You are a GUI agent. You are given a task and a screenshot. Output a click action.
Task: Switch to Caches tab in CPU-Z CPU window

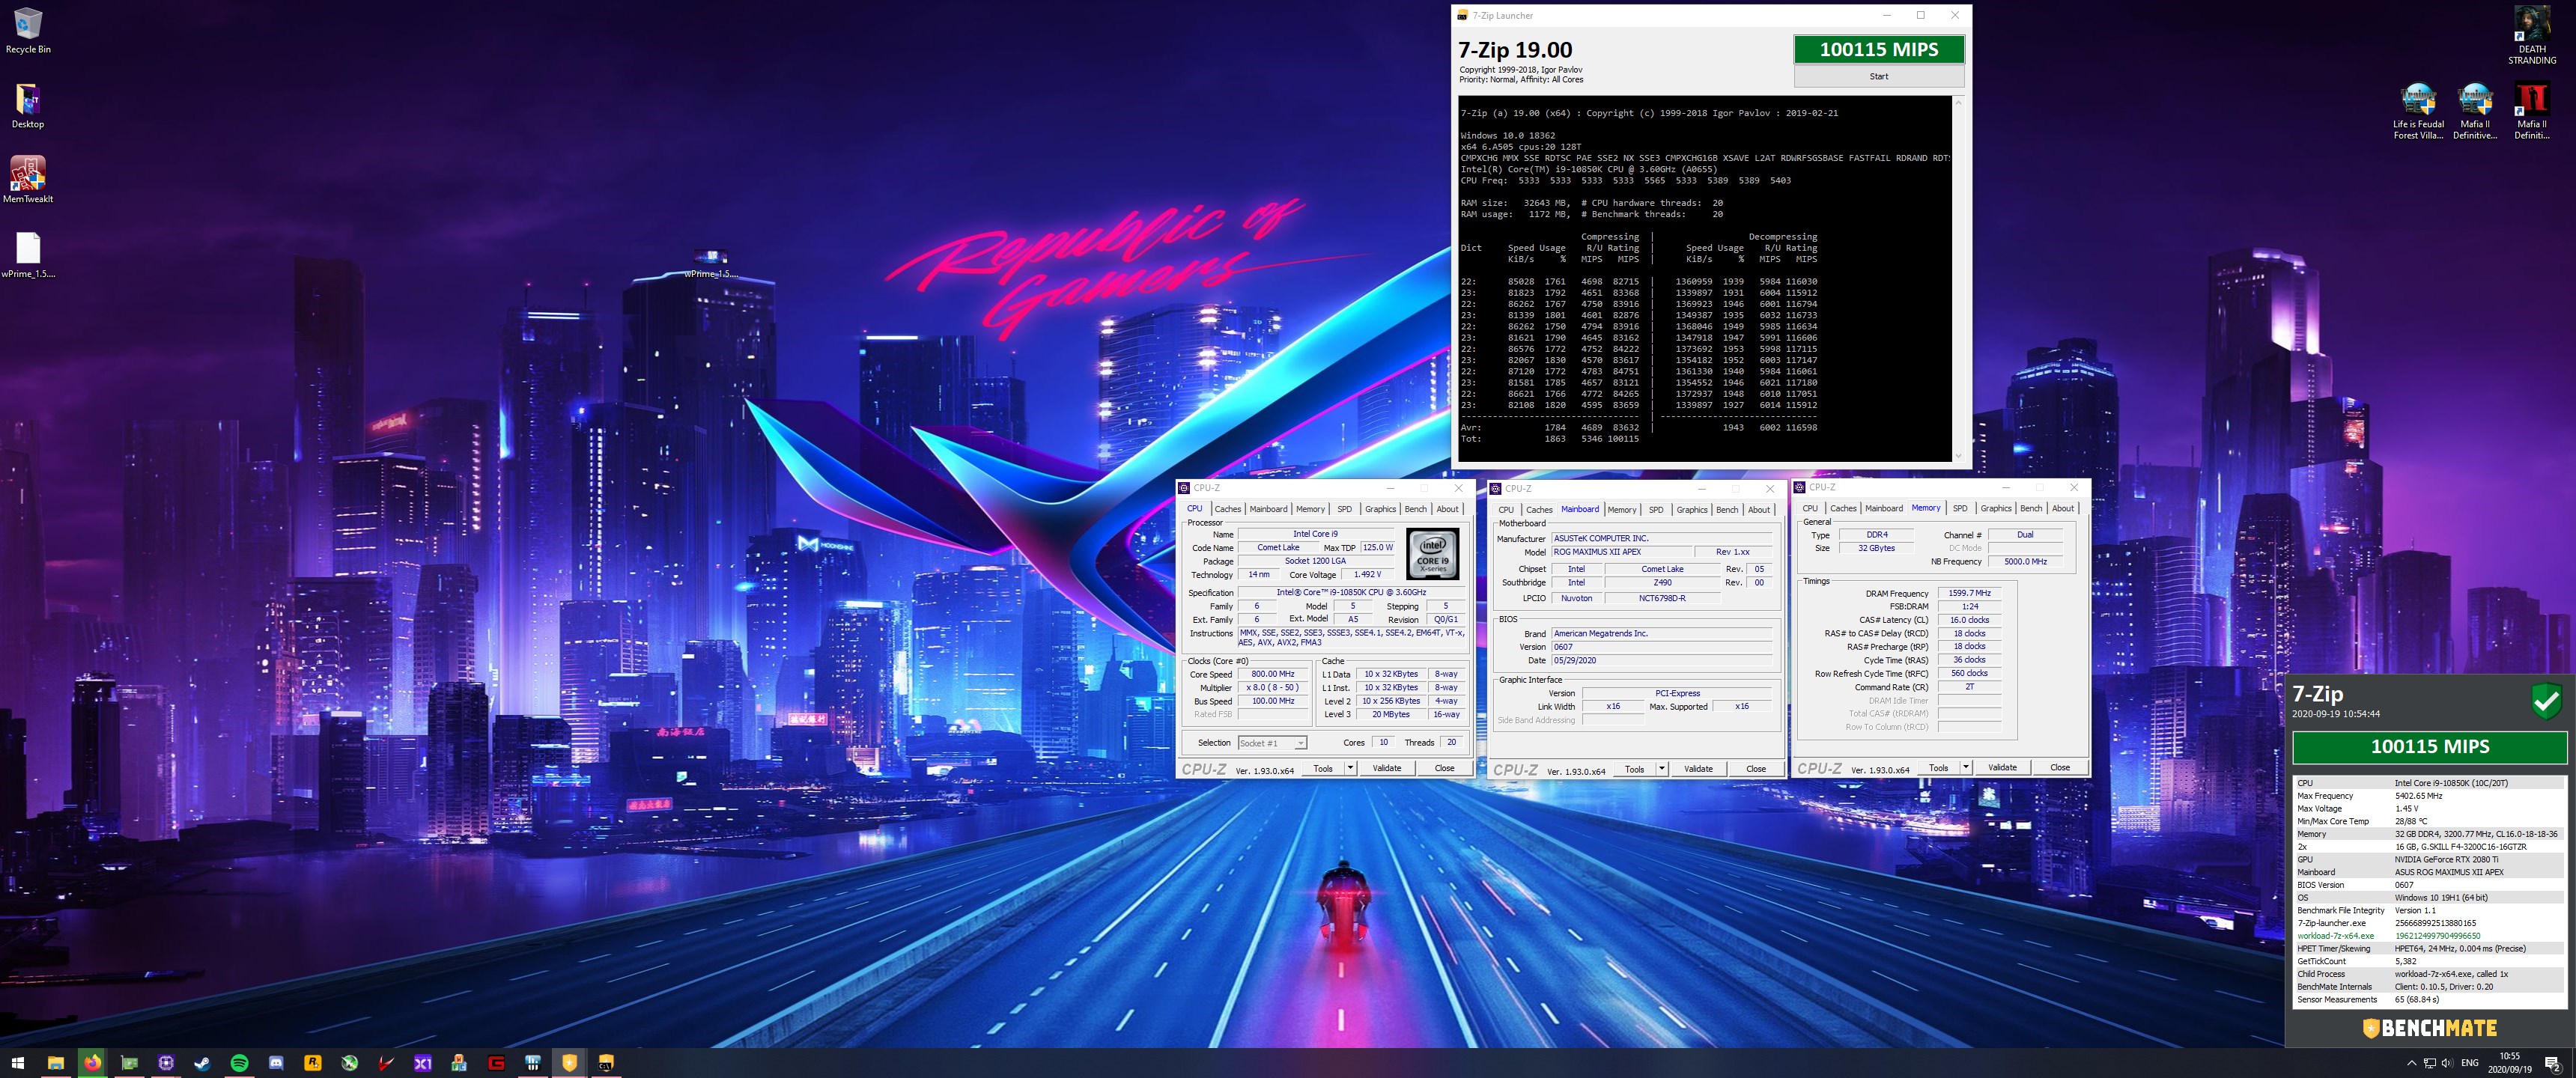pos(1227,509)
